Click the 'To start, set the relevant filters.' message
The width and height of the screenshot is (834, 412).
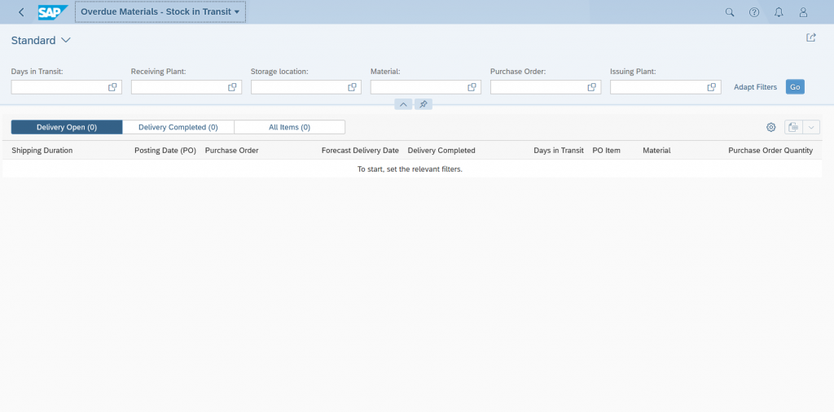pos(410,169)
